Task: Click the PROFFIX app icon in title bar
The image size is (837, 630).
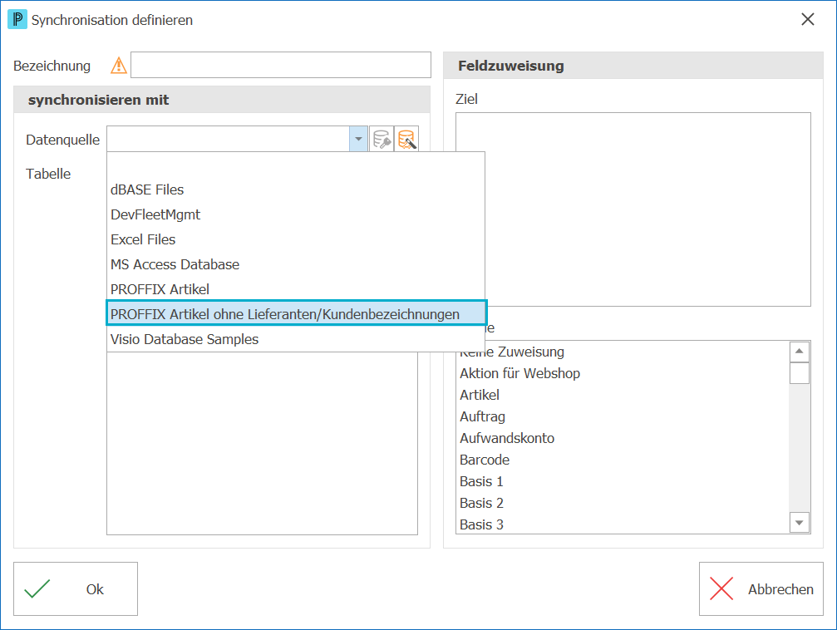Action: [17, 20]
